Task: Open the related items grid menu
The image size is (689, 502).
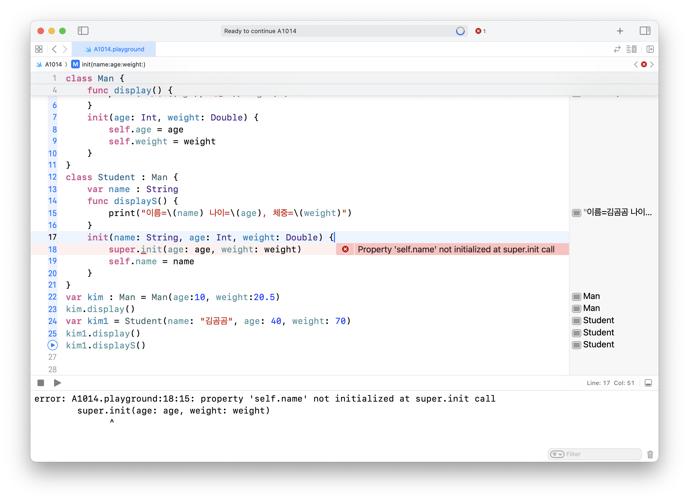Action: pos(39,49)
